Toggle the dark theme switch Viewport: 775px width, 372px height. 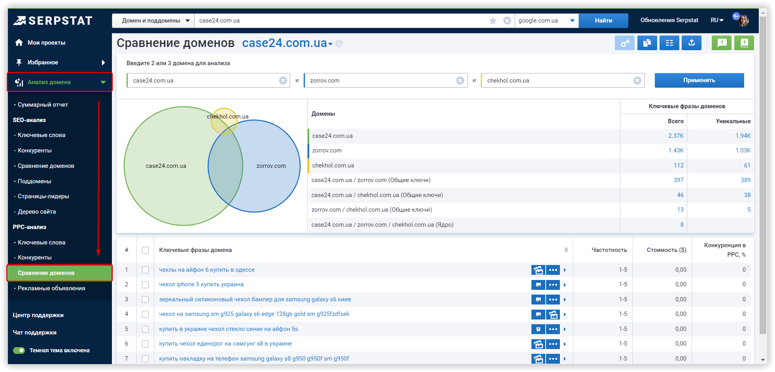click(x=19, y=350)
